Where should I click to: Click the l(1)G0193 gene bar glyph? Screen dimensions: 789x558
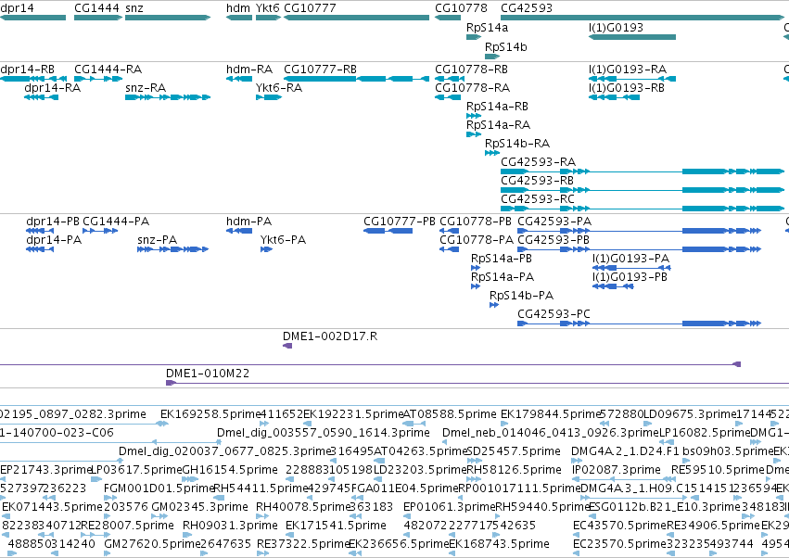tap(632, 37)
